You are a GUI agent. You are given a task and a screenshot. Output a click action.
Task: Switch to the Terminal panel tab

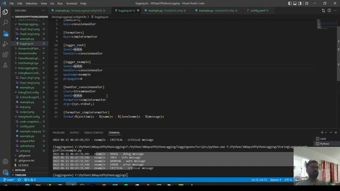(x=114, y=133)
